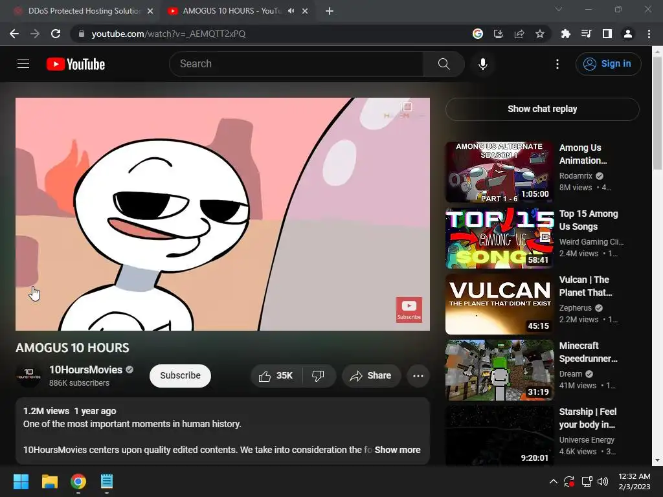Open a new browser tab

(330, 12)
